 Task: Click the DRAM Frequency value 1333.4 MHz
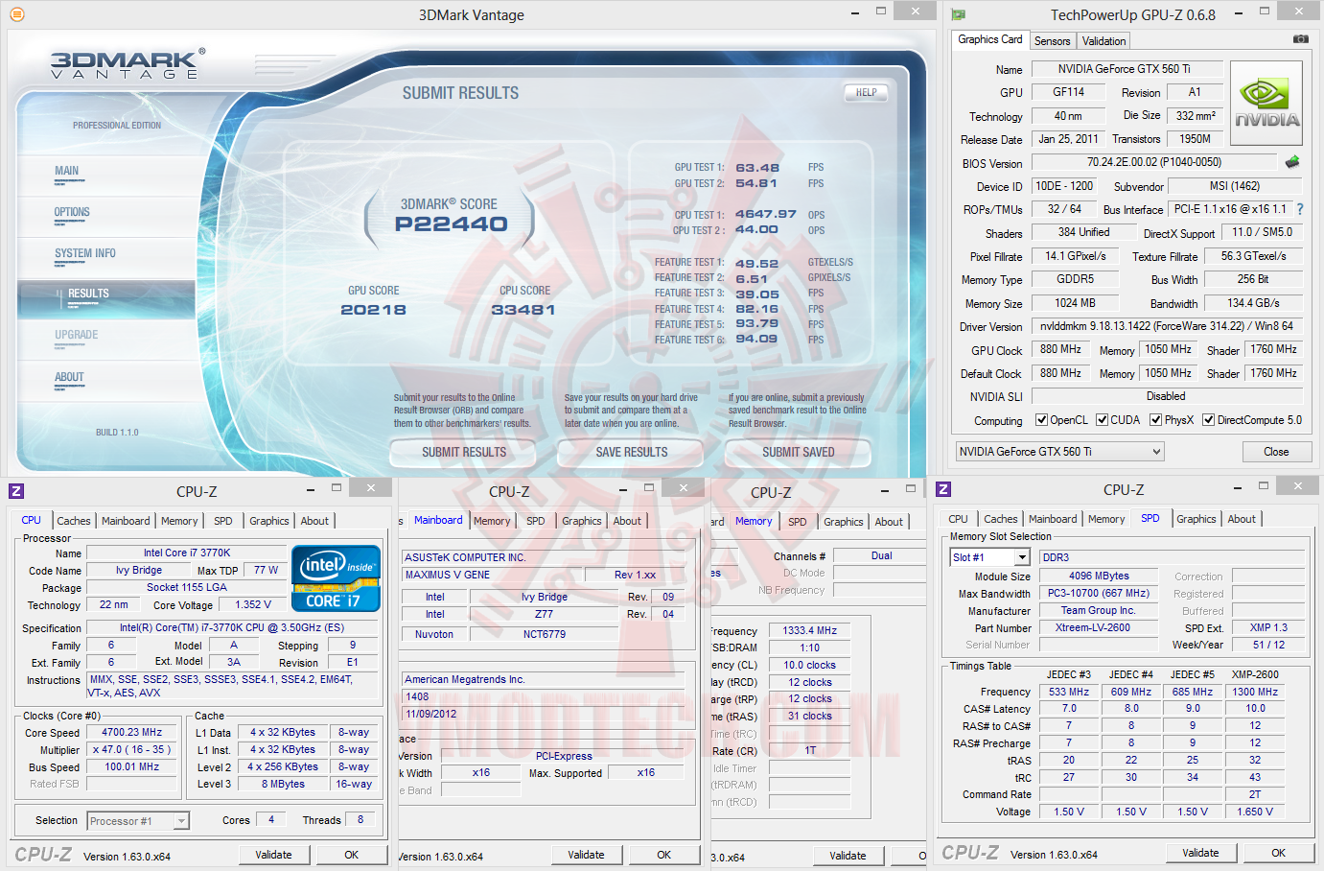tap(810, 630)
